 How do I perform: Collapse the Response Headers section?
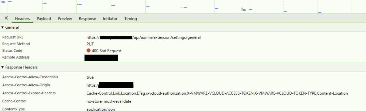pos(3,67)
